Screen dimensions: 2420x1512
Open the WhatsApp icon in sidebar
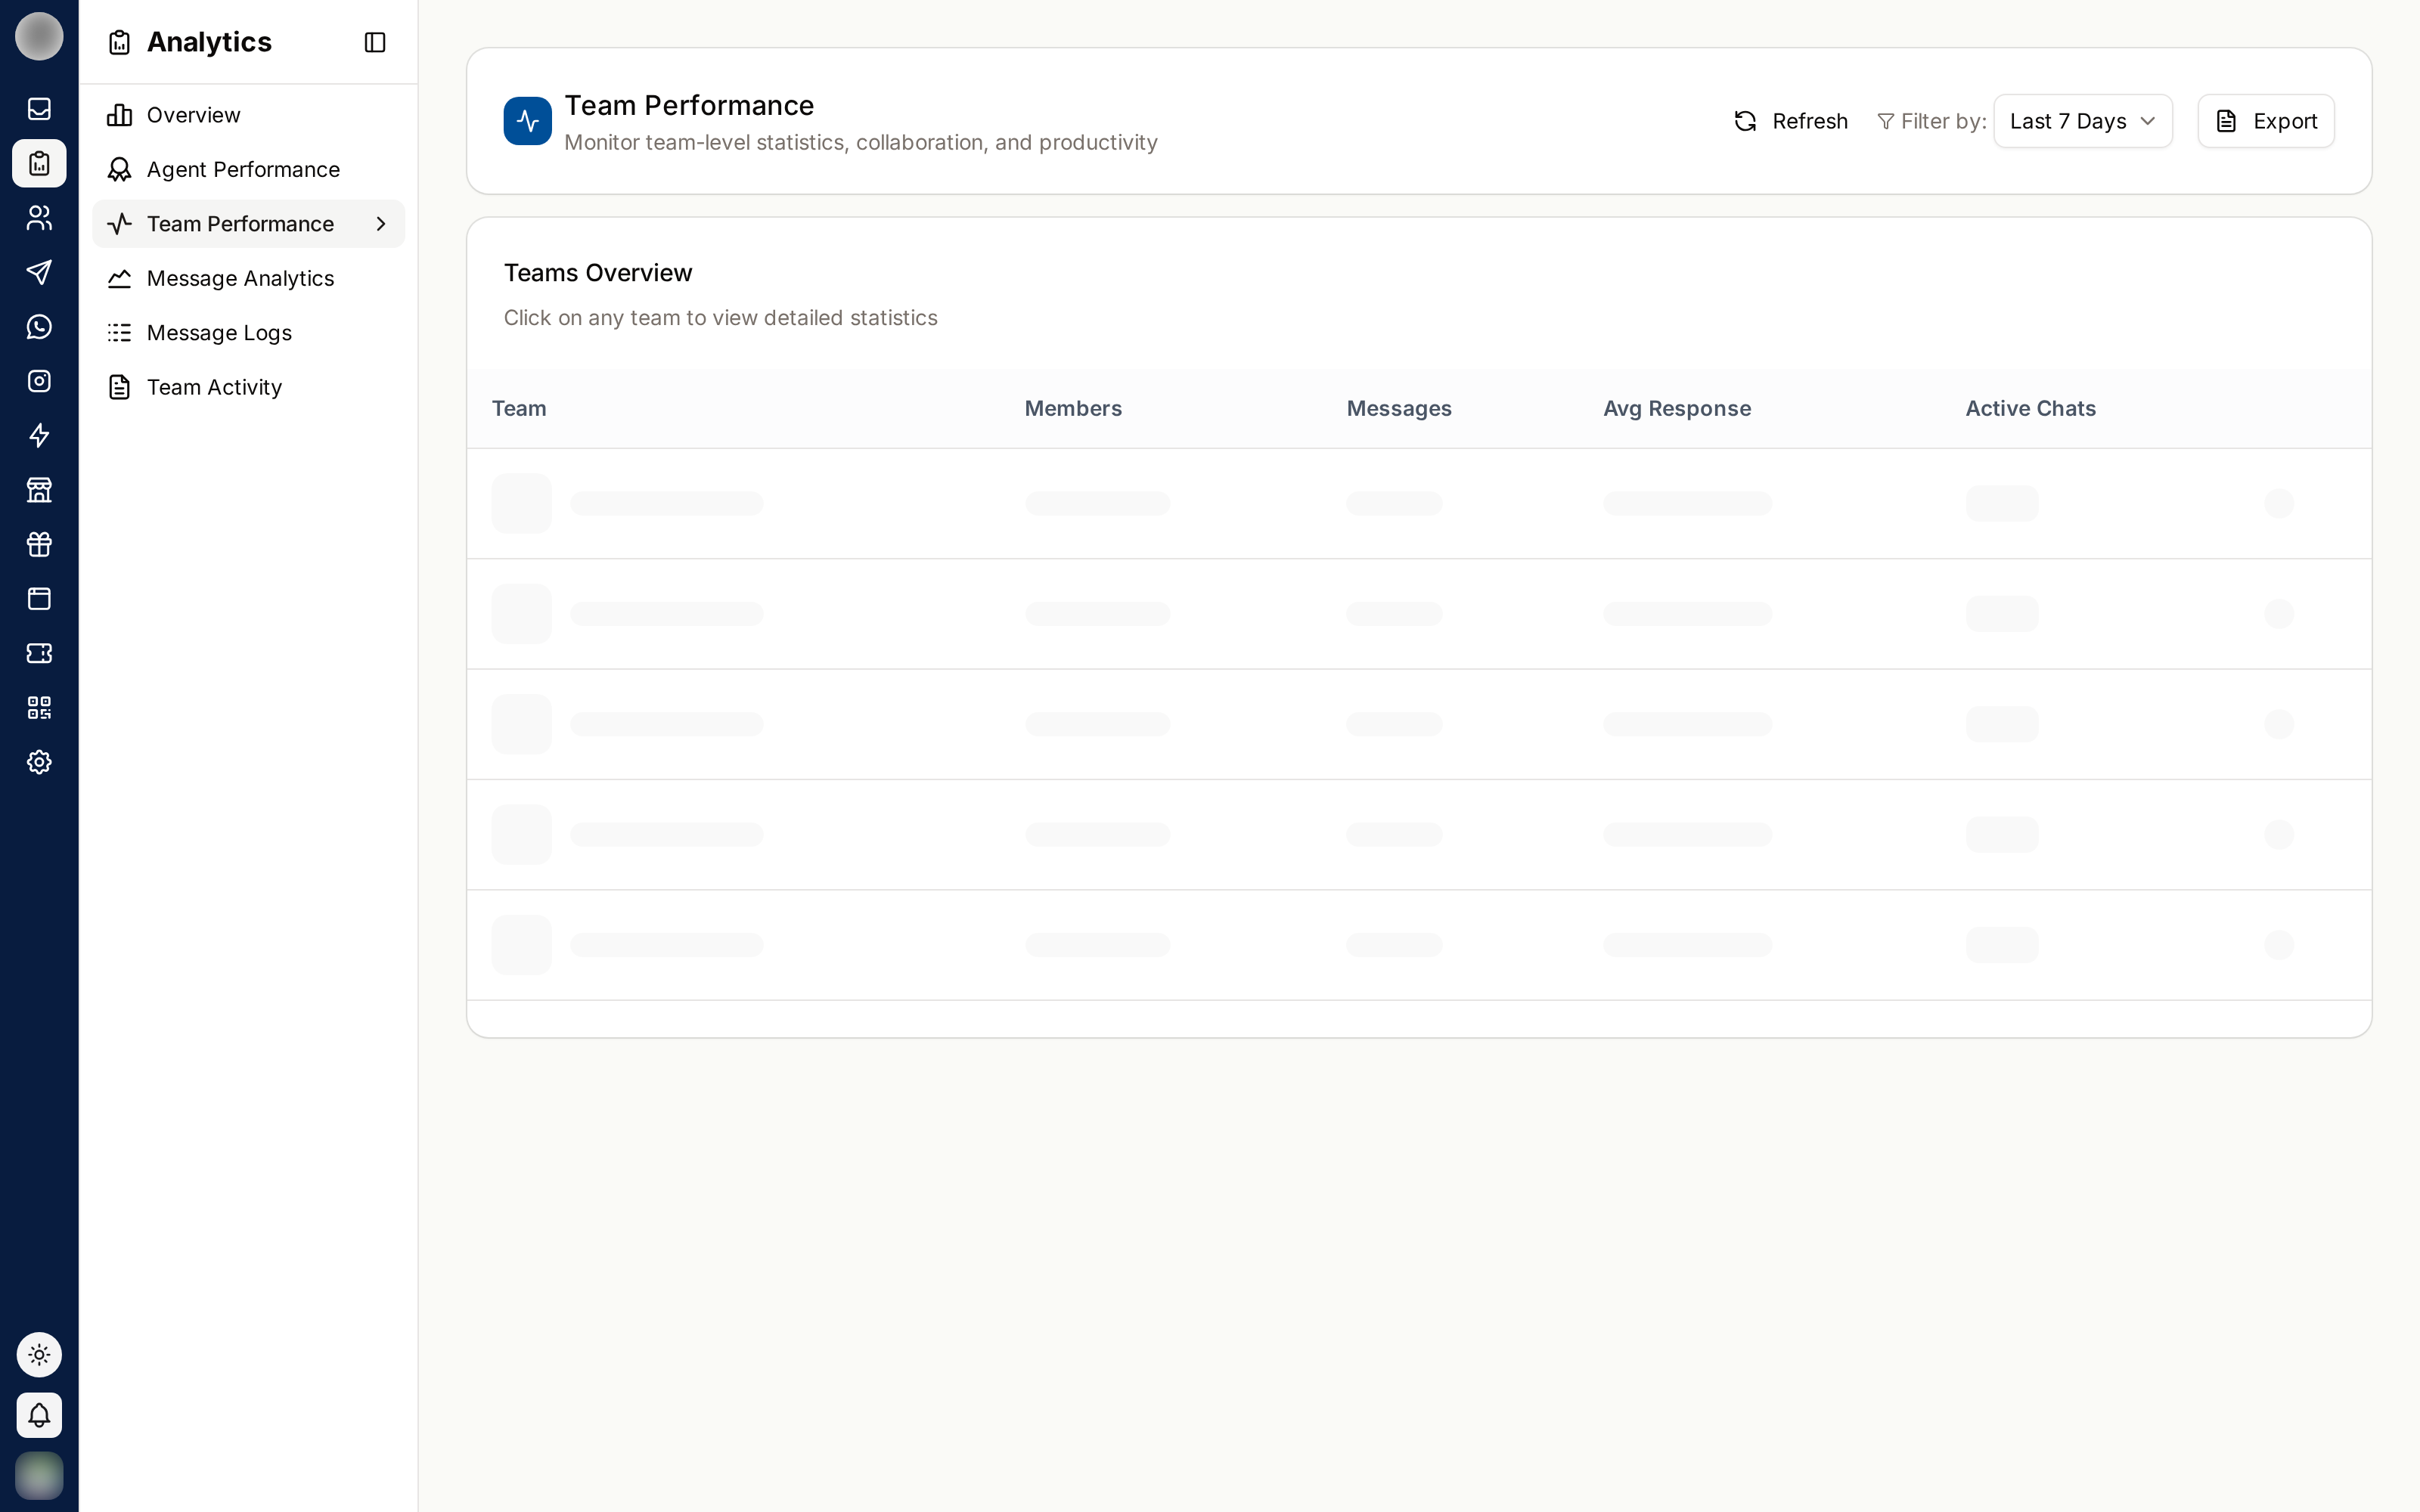[39, 326]
